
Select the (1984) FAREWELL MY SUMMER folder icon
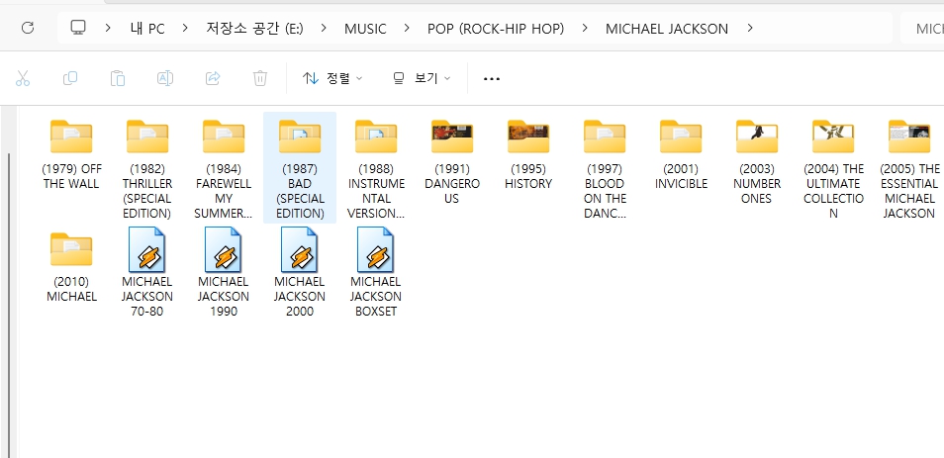tap(224, 137)
